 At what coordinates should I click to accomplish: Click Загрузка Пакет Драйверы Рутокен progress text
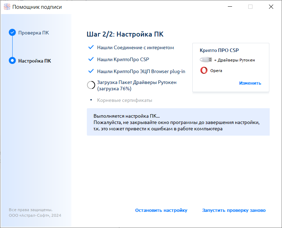click(137, 85)
